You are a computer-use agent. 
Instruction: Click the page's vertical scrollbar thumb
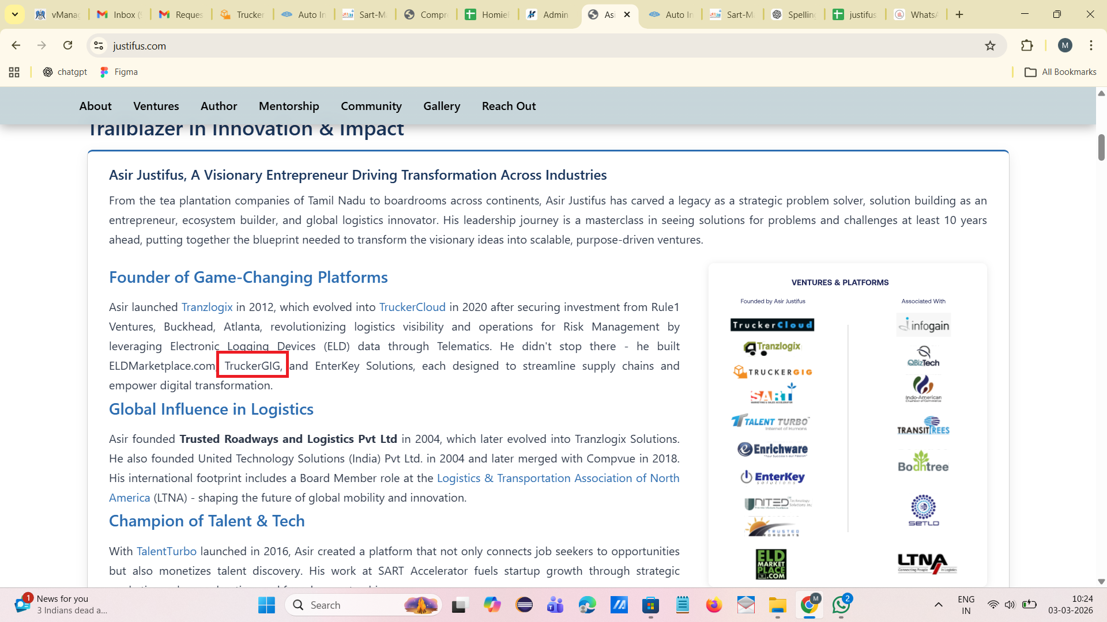click(1101, 147)
